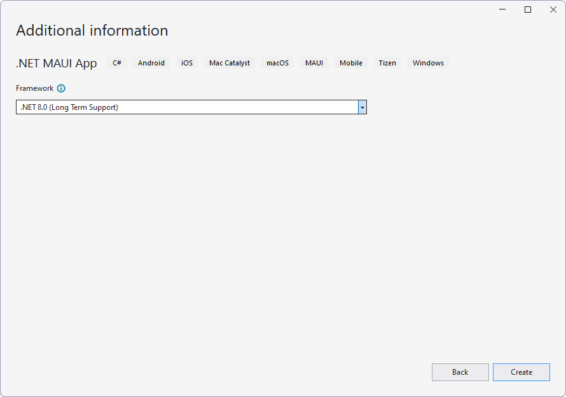The image size is (566, 397).
Task: Select the iOS tag
Action: [x=187, y=63]
